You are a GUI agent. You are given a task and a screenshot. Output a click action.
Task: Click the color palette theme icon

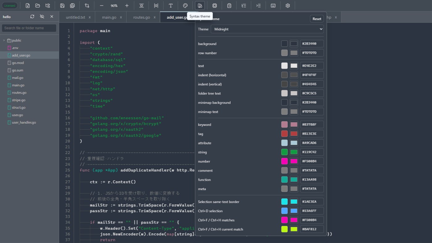point(185,6)
